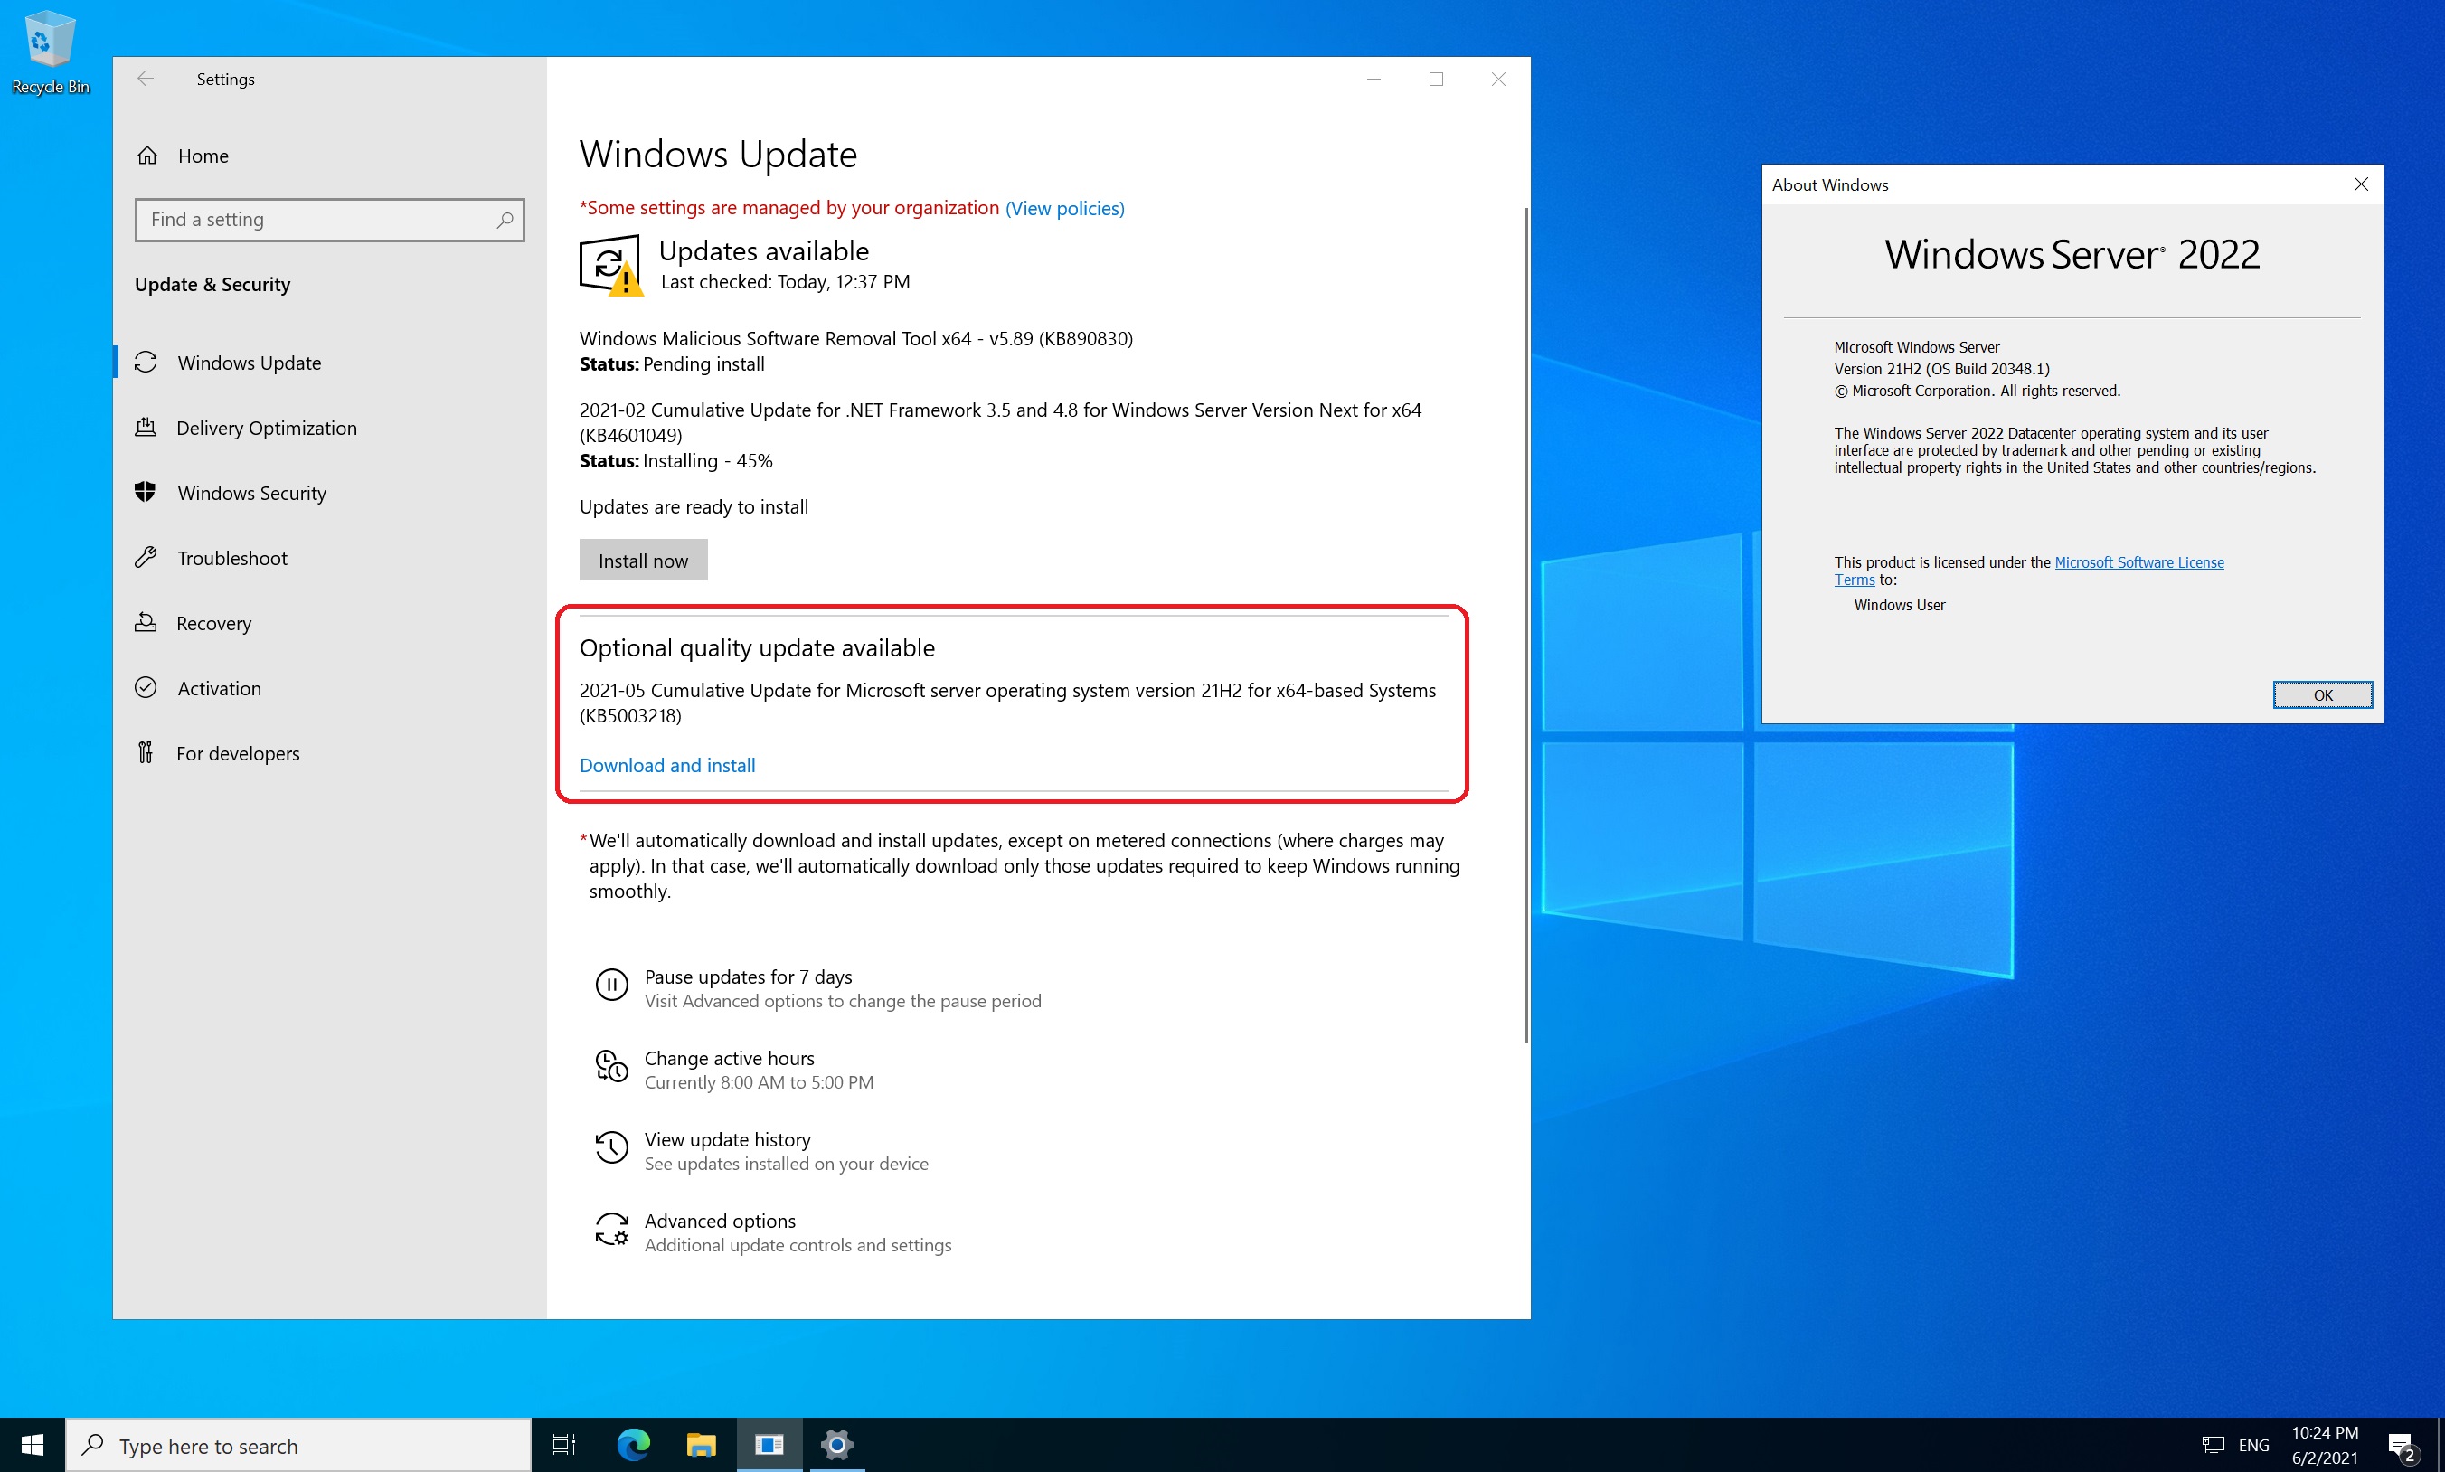The width and height of the screenshot is (2445, 1472).
Task: Click the Find a setting field
Action: tap(317, 219)
